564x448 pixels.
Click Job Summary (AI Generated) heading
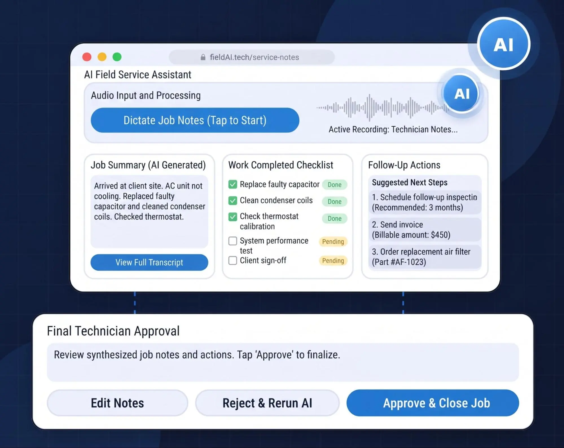pyautogui.click(x=148, y=165)
